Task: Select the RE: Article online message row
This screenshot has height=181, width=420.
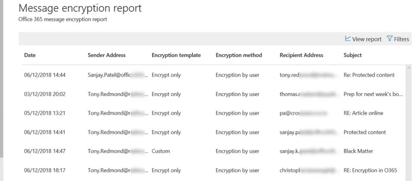Action: pyautogui.click(x=214, y=113)
